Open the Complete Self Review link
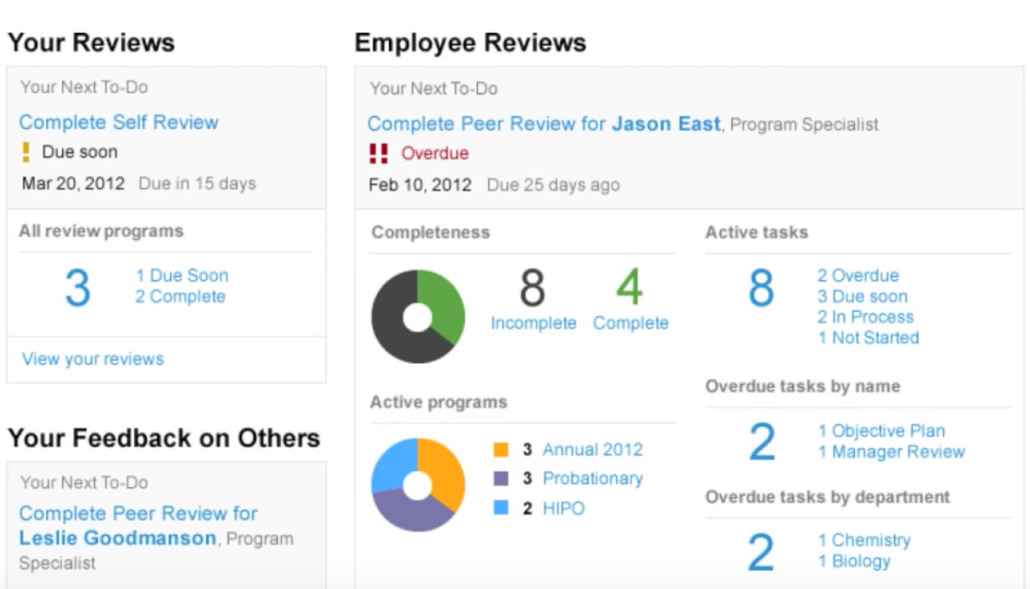Viewport: 1030px width, 589px height. click(119, 122)
